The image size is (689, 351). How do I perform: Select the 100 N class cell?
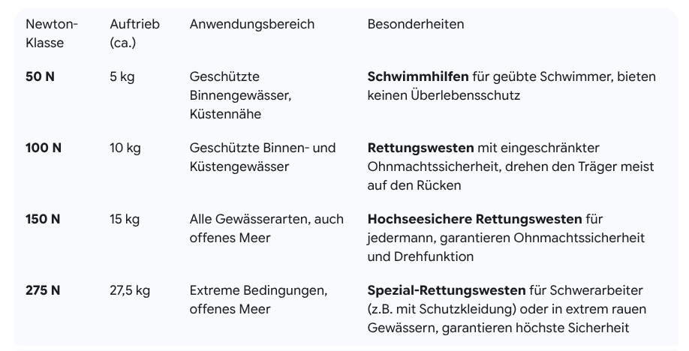pos(44,148)
